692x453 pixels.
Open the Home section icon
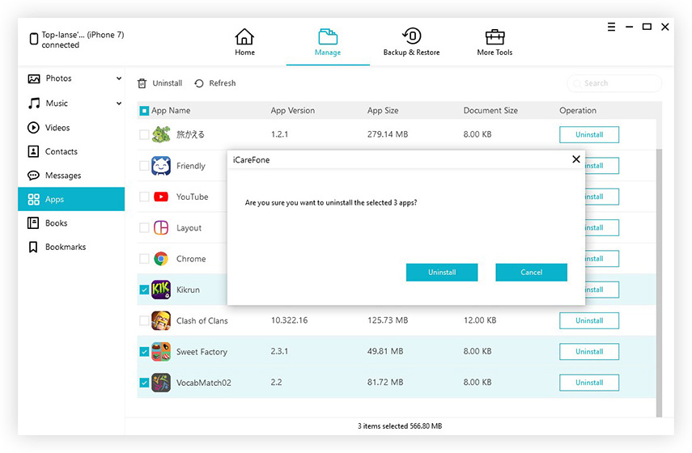coord(244,37)
